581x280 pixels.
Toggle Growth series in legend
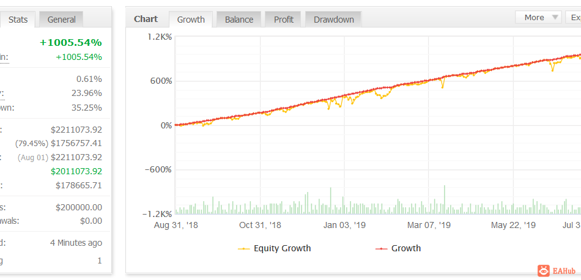[x=398, y=248]
